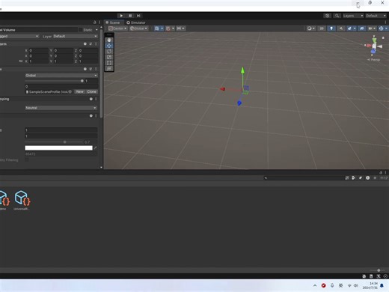Open Undo History from top toolbar

point(327,16)
